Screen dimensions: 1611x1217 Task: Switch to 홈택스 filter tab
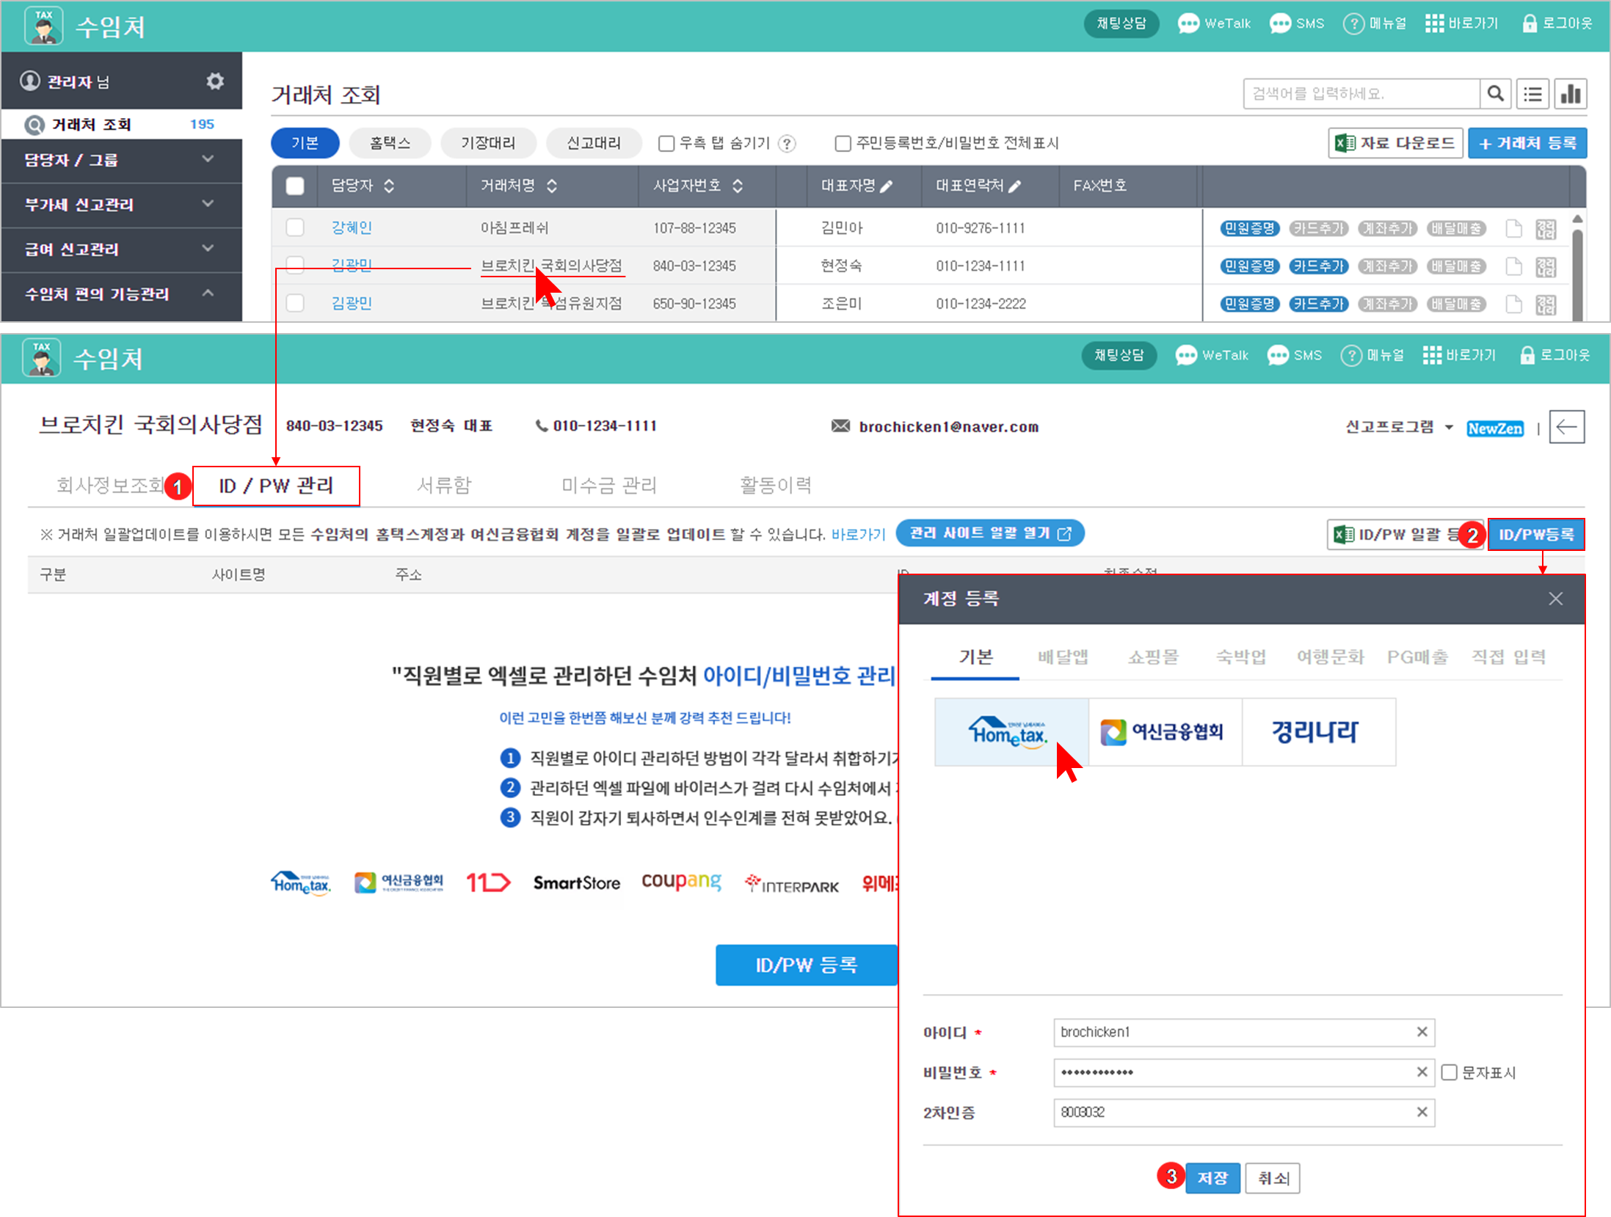point(390,143)
